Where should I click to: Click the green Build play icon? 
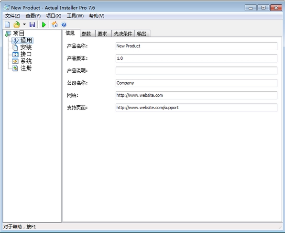tap(44, 24)
